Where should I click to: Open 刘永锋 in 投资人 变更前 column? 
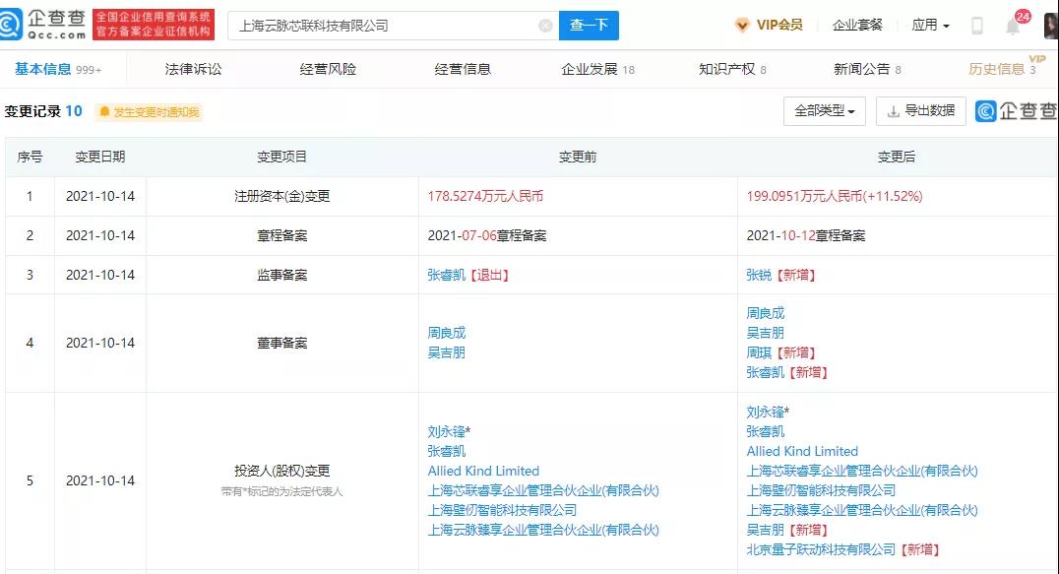447,431
